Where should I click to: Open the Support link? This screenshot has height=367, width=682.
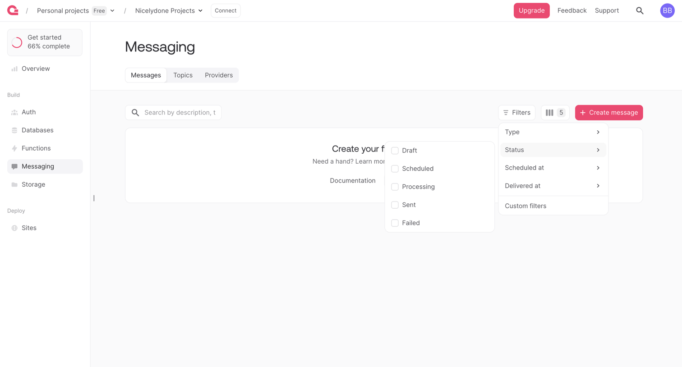[607, 10]
